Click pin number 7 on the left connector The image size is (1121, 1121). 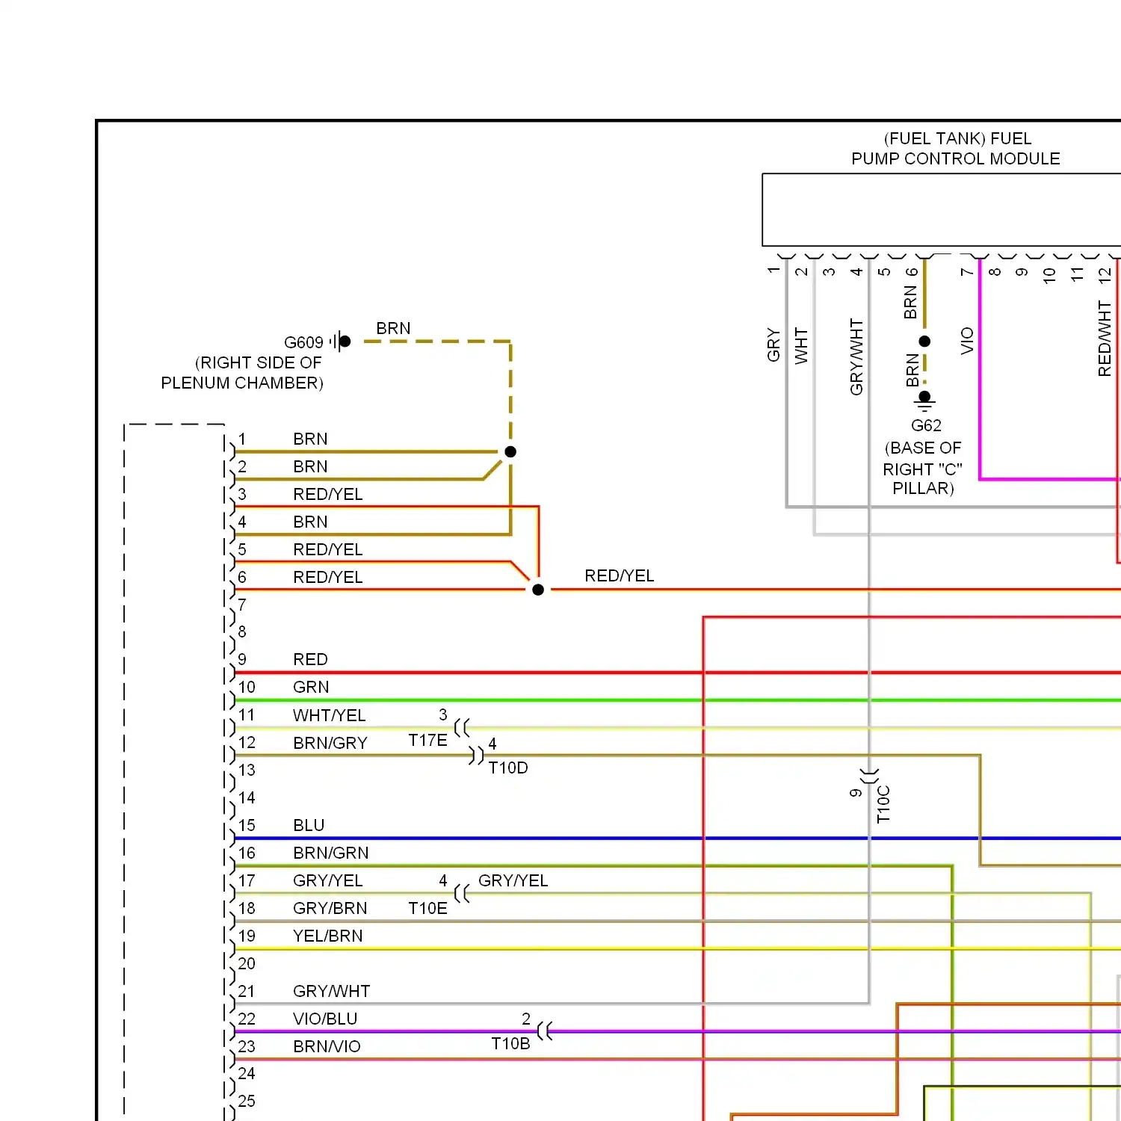(x=242, y=604)
